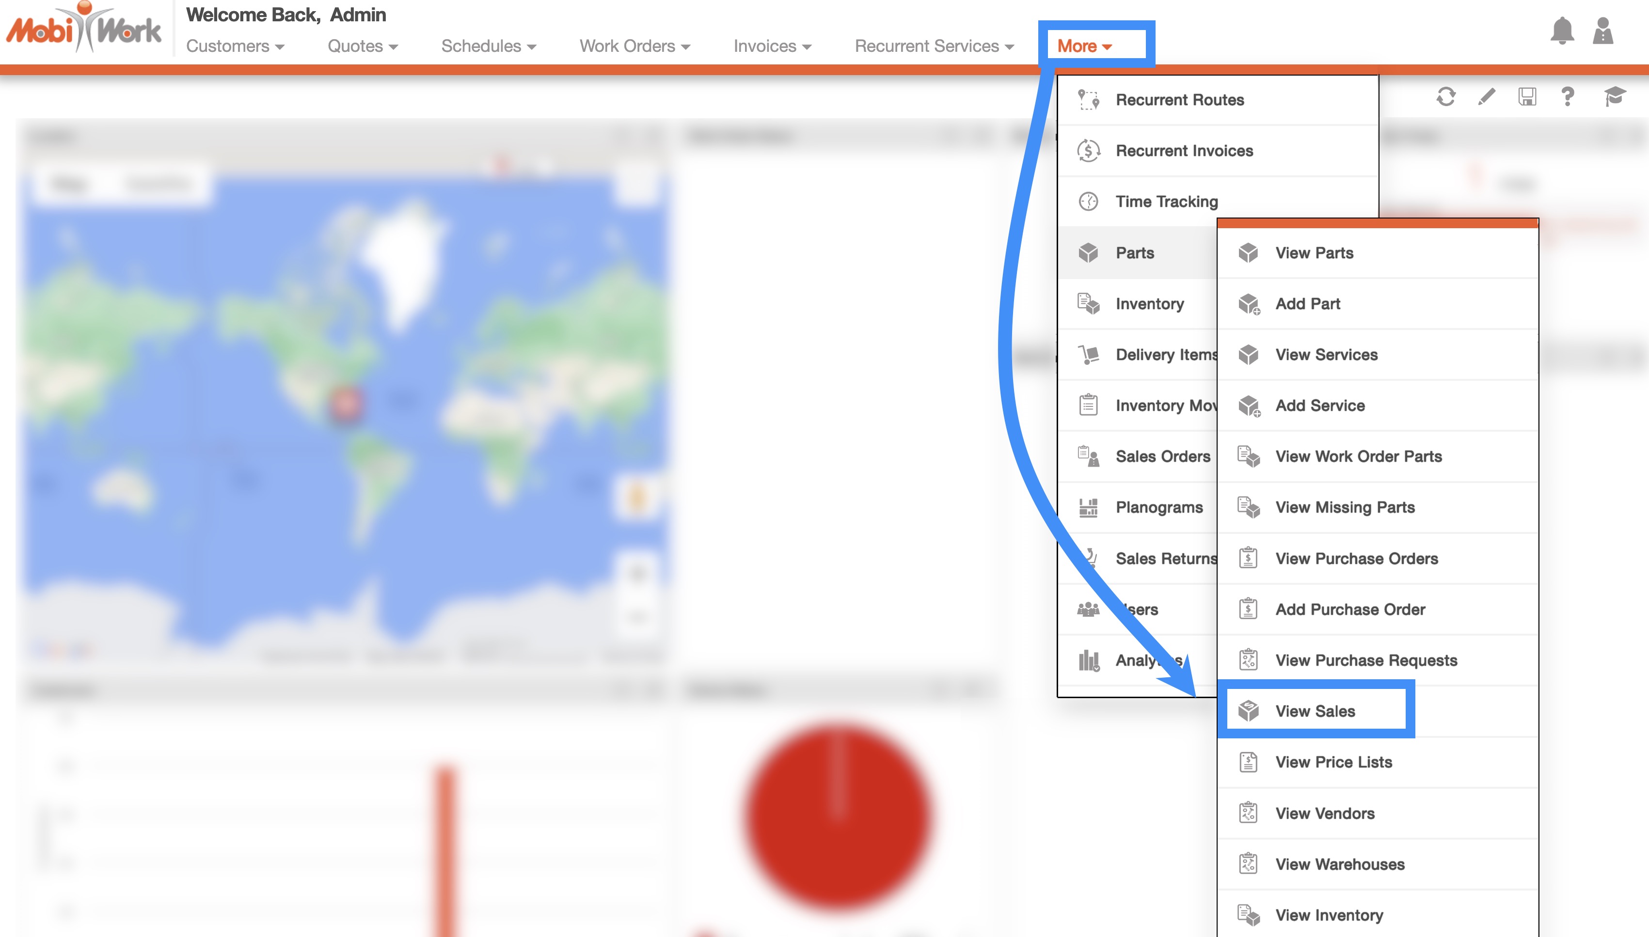The image size is (1649, 937).
Task: Click the save floppy disk icon
Action: click(1527, 97)
